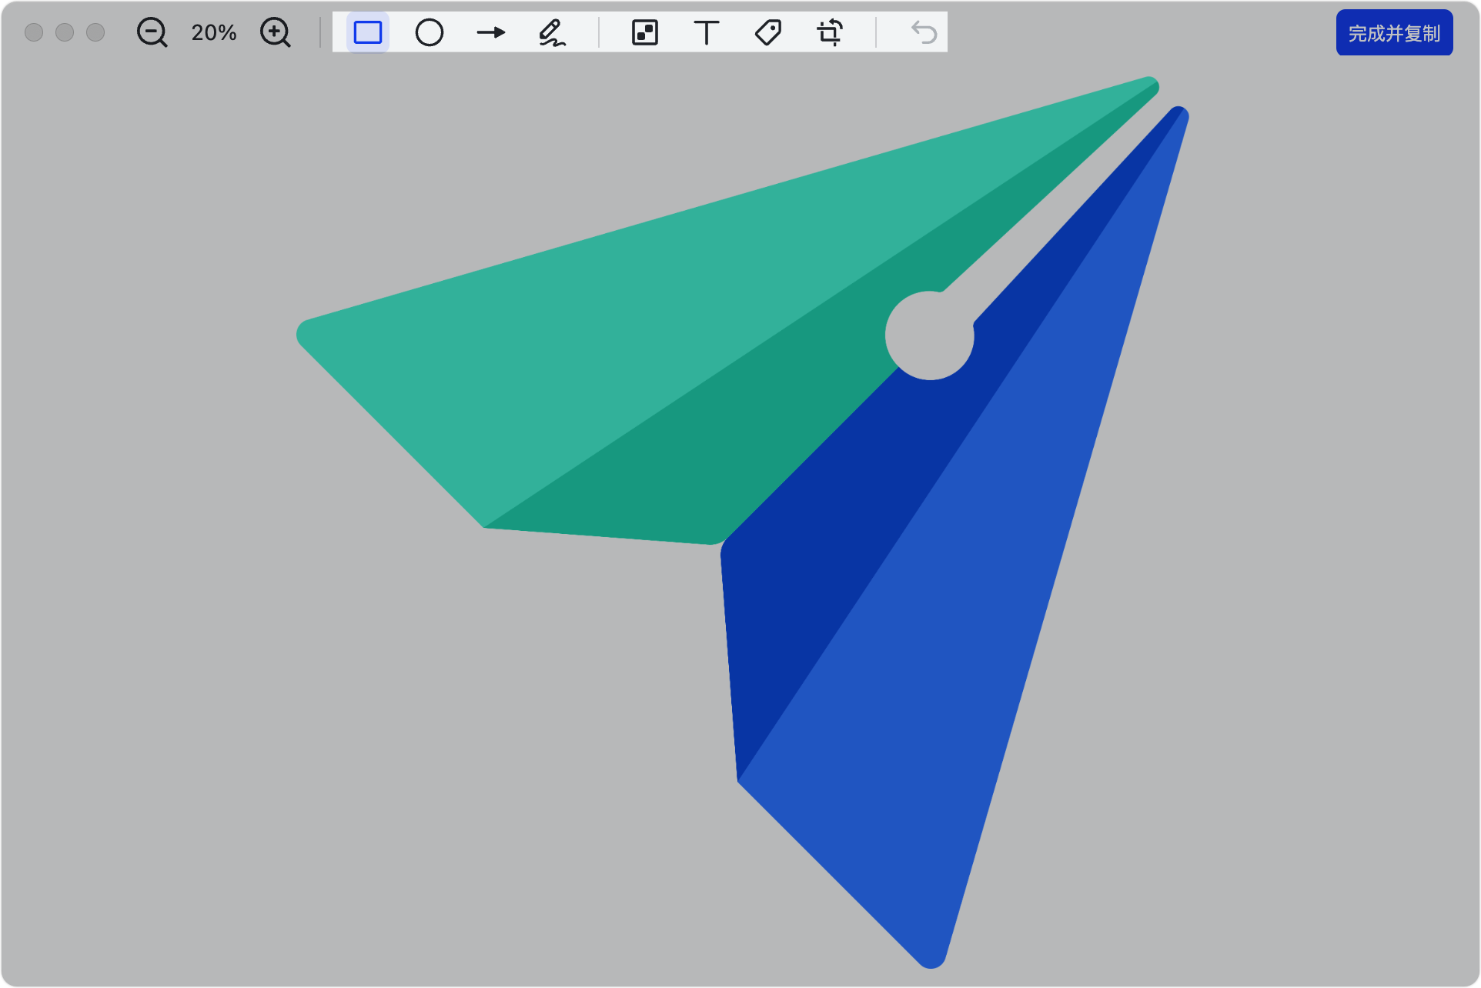Viewport: 1481px width, 988px height.
Task: Click the zoom in magnifier icon
Action: click(x=275, y=32)
